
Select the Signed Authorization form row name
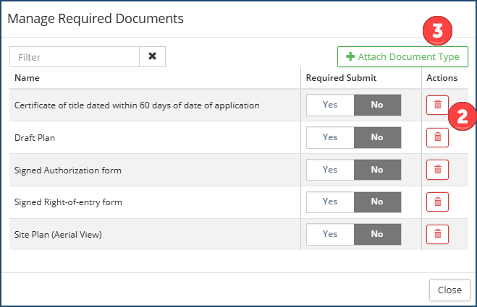click(x=67, y=170)
